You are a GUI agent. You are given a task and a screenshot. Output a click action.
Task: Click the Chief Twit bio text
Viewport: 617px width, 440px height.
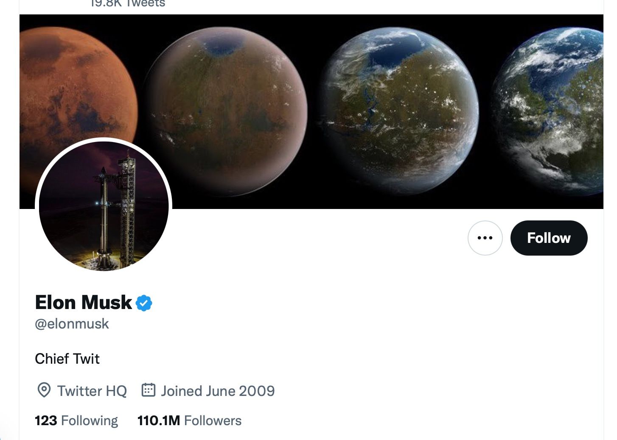(x=67, y=359)
